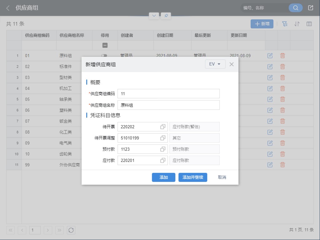Open the filter icon next to 新增
This screenshot has height=240, width=320.
(x=284, y=24)
